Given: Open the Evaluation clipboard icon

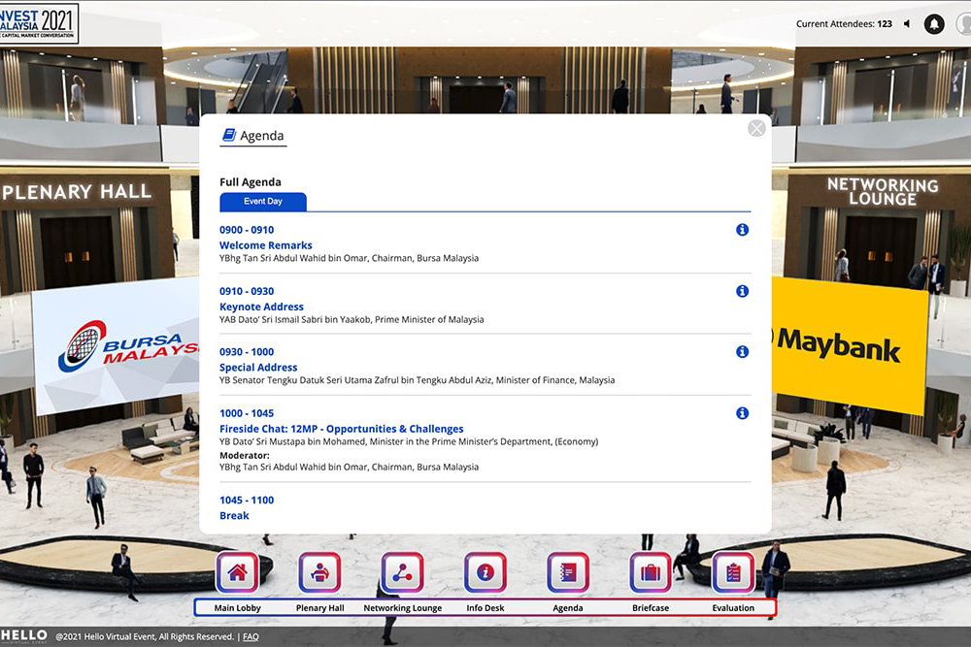Looking at the screenshot, I should coord(733,572).
